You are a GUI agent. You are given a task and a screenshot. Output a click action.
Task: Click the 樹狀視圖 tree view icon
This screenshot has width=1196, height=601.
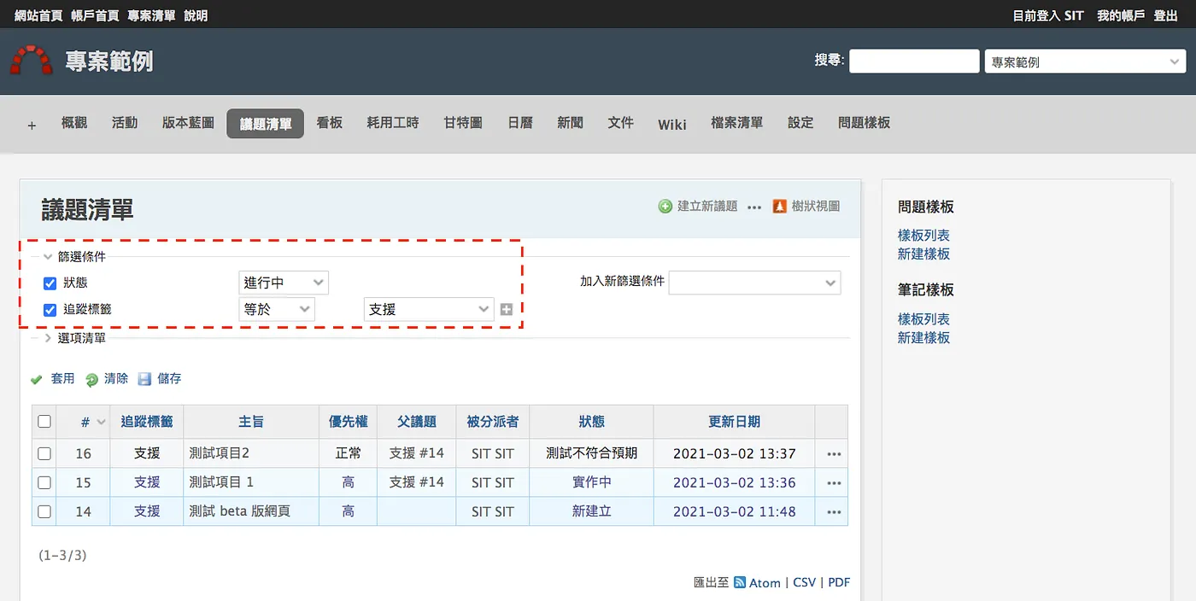pos(779,207)
